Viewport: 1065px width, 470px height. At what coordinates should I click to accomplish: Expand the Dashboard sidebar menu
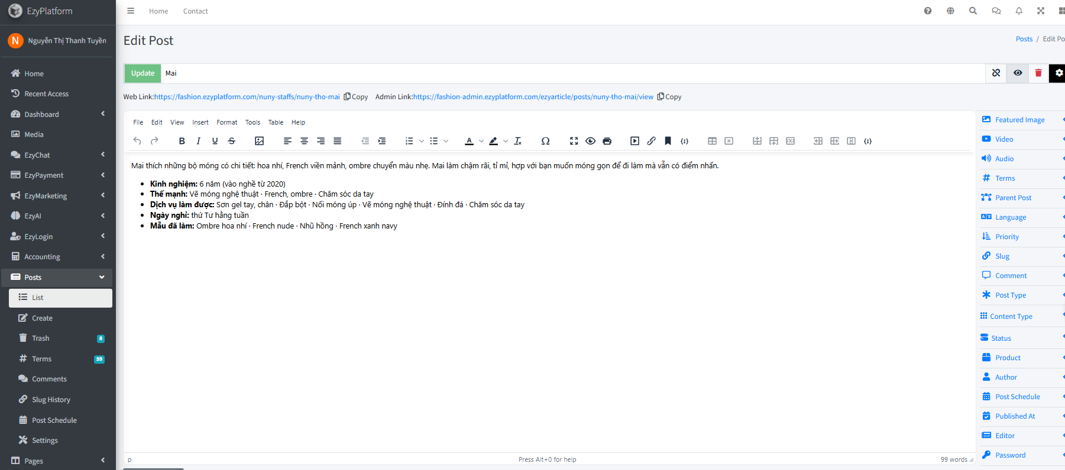click(57, 114)
